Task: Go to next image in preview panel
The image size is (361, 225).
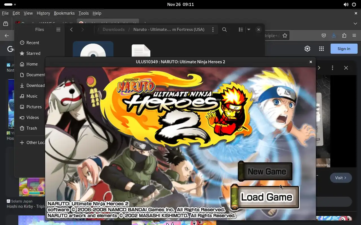Action: click(319, 68)
